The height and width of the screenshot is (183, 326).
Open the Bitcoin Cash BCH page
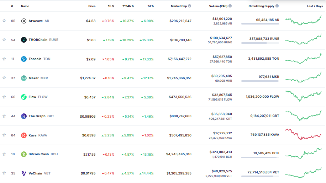click(43, 154)
